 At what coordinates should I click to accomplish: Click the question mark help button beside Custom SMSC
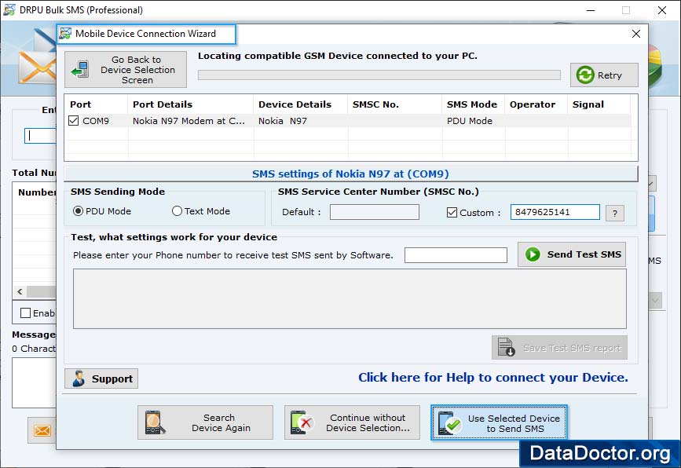coord(614,213)
